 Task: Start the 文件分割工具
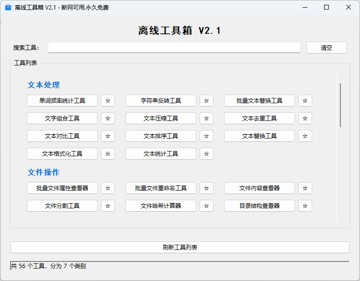(x=62, y=205)
